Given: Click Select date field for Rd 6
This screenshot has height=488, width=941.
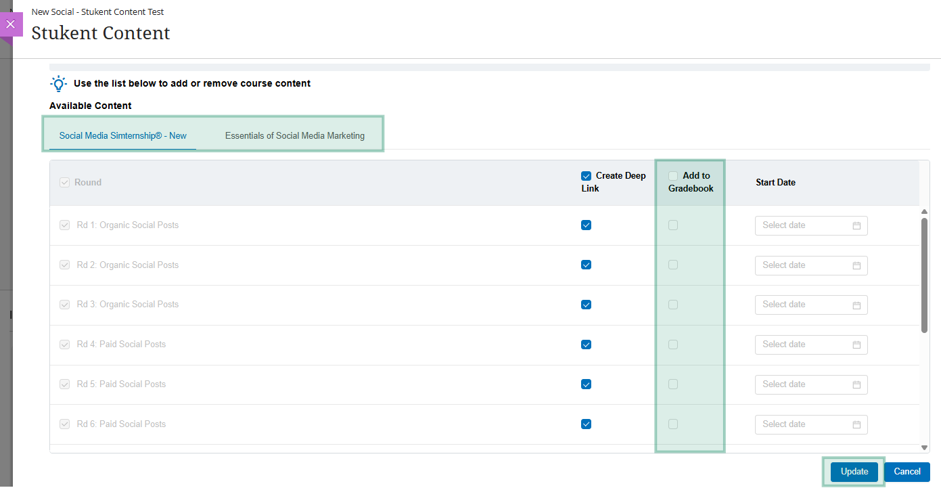Looking at the screenshot, I should click(x=811, y=424).
